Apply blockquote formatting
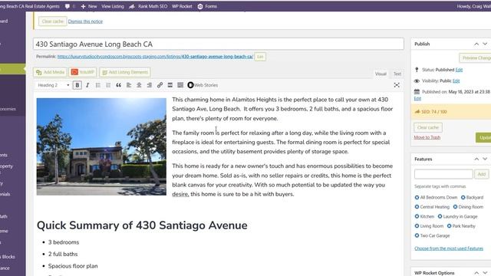This screenshot has height=276, width=491. tap(118, 85)
